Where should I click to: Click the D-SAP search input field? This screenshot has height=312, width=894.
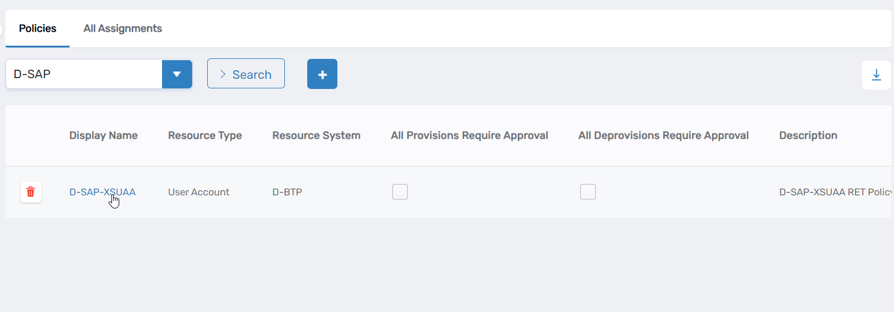coord(84,74)
